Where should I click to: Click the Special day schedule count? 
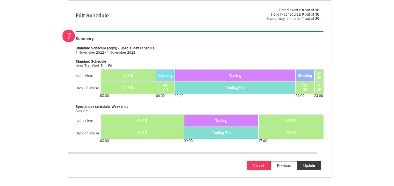coord(292,18)
